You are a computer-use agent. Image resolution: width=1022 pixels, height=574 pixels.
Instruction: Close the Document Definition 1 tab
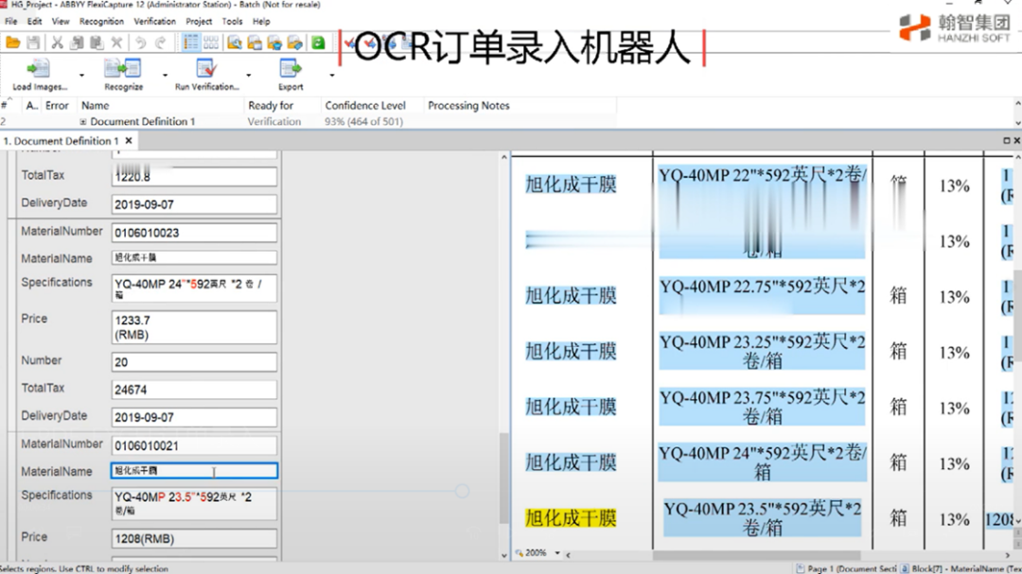(129, 141)
